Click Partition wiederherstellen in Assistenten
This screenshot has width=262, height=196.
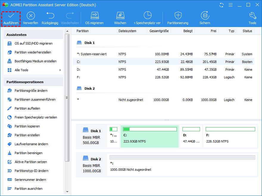click(33, 52)
